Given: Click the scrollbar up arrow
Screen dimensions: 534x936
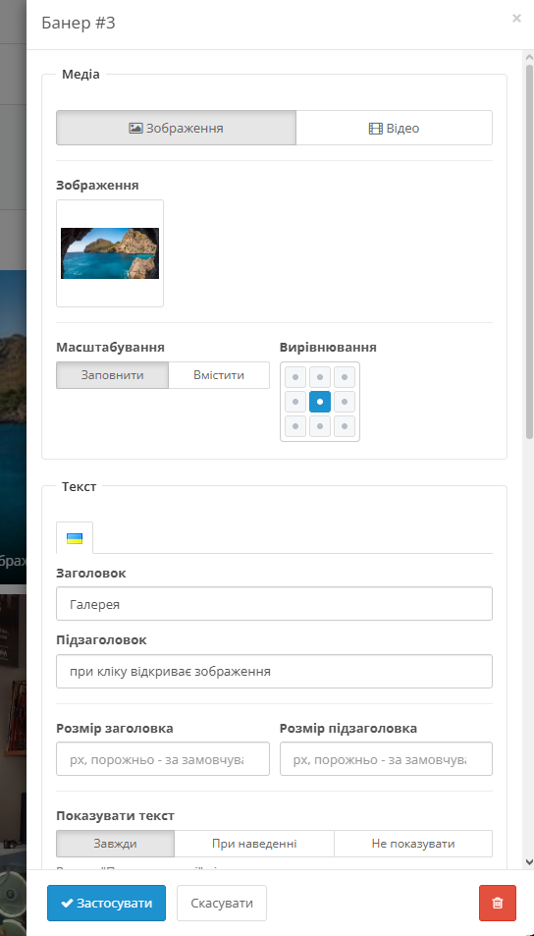Looking at the screenshot, I should click(529, 57).
